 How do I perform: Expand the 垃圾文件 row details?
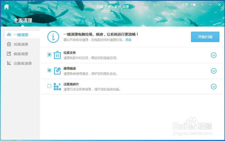pos(213,55)
